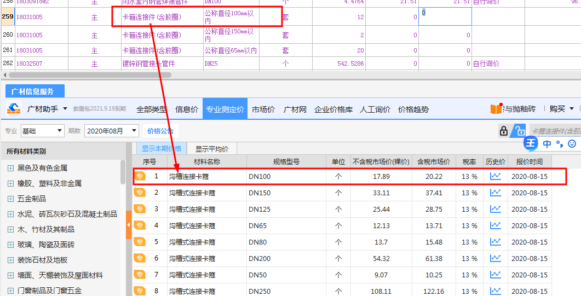Click the orange 专 badge in row 8
This screenshot has width=581, height=296.
click(x=140, y=291)
